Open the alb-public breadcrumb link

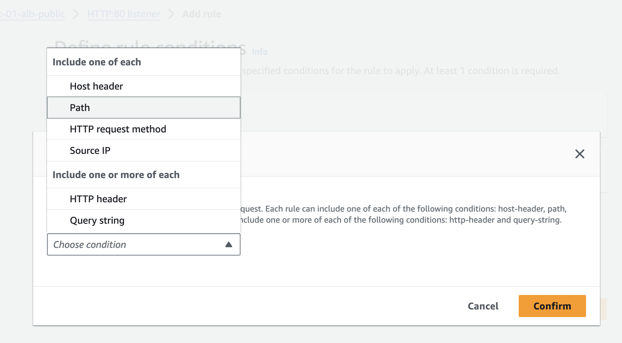(x=33, y=14)
